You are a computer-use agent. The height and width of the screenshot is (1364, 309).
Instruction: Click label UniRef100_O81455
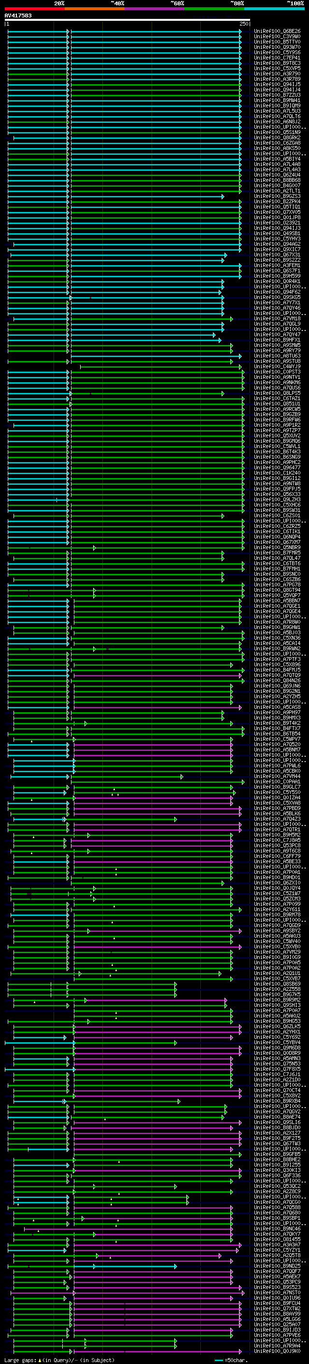[x=277, y=1240]
